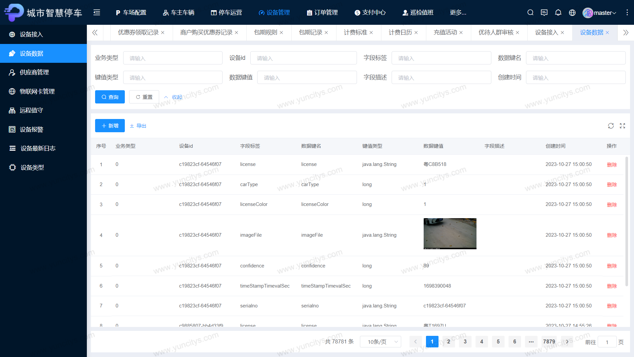Open the search magnifier in top bar
This screenshot has width=634, height=357.
(530, 13)
